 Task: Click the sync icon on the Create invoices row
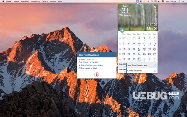pyautogui.click(x=155, y=71)
